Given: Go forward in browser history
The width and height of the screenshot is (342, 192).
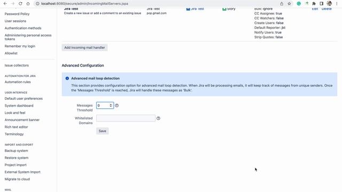Looking at the screenshot, I should pyautogui.click(x=13, y=4).
